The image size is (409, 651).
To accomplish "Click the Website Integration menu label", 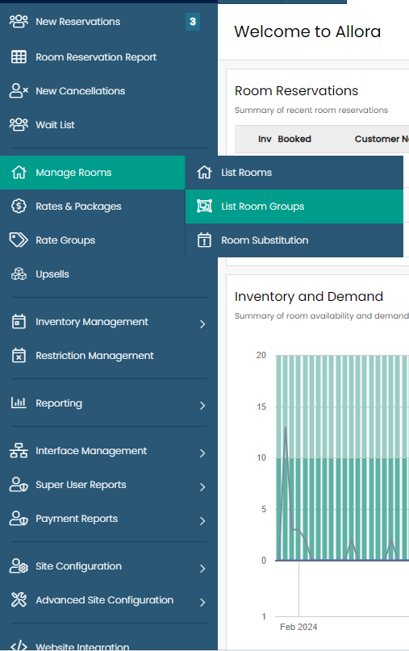I will point(82,646).
